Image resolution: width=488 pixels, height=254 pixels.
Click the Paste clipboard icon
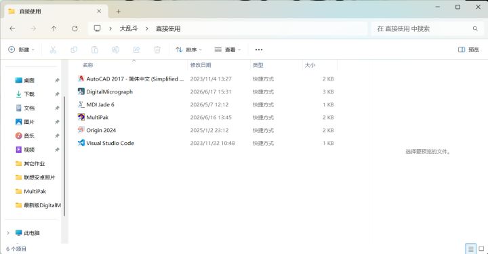(95, 49)
